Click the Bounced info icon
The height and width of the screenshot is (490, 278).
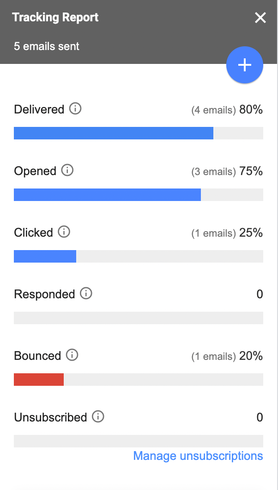72,356
